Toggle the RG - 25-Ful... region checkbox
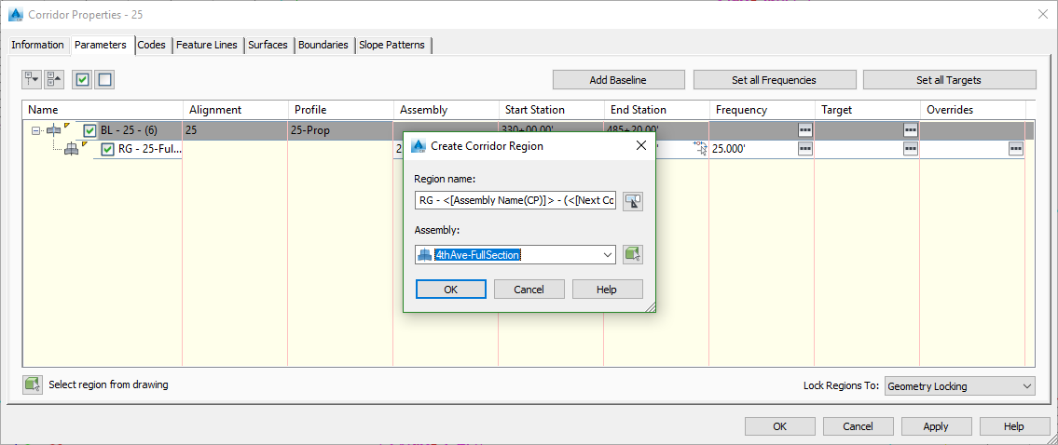The height and width of the screenshot is (445, 1058). [x=108, y=149]
